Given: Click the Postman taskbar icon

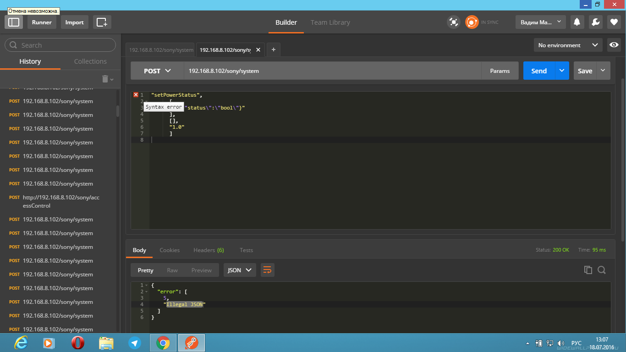Looking at the screenshot, I should pyautogui.click(x=192, y=343).
